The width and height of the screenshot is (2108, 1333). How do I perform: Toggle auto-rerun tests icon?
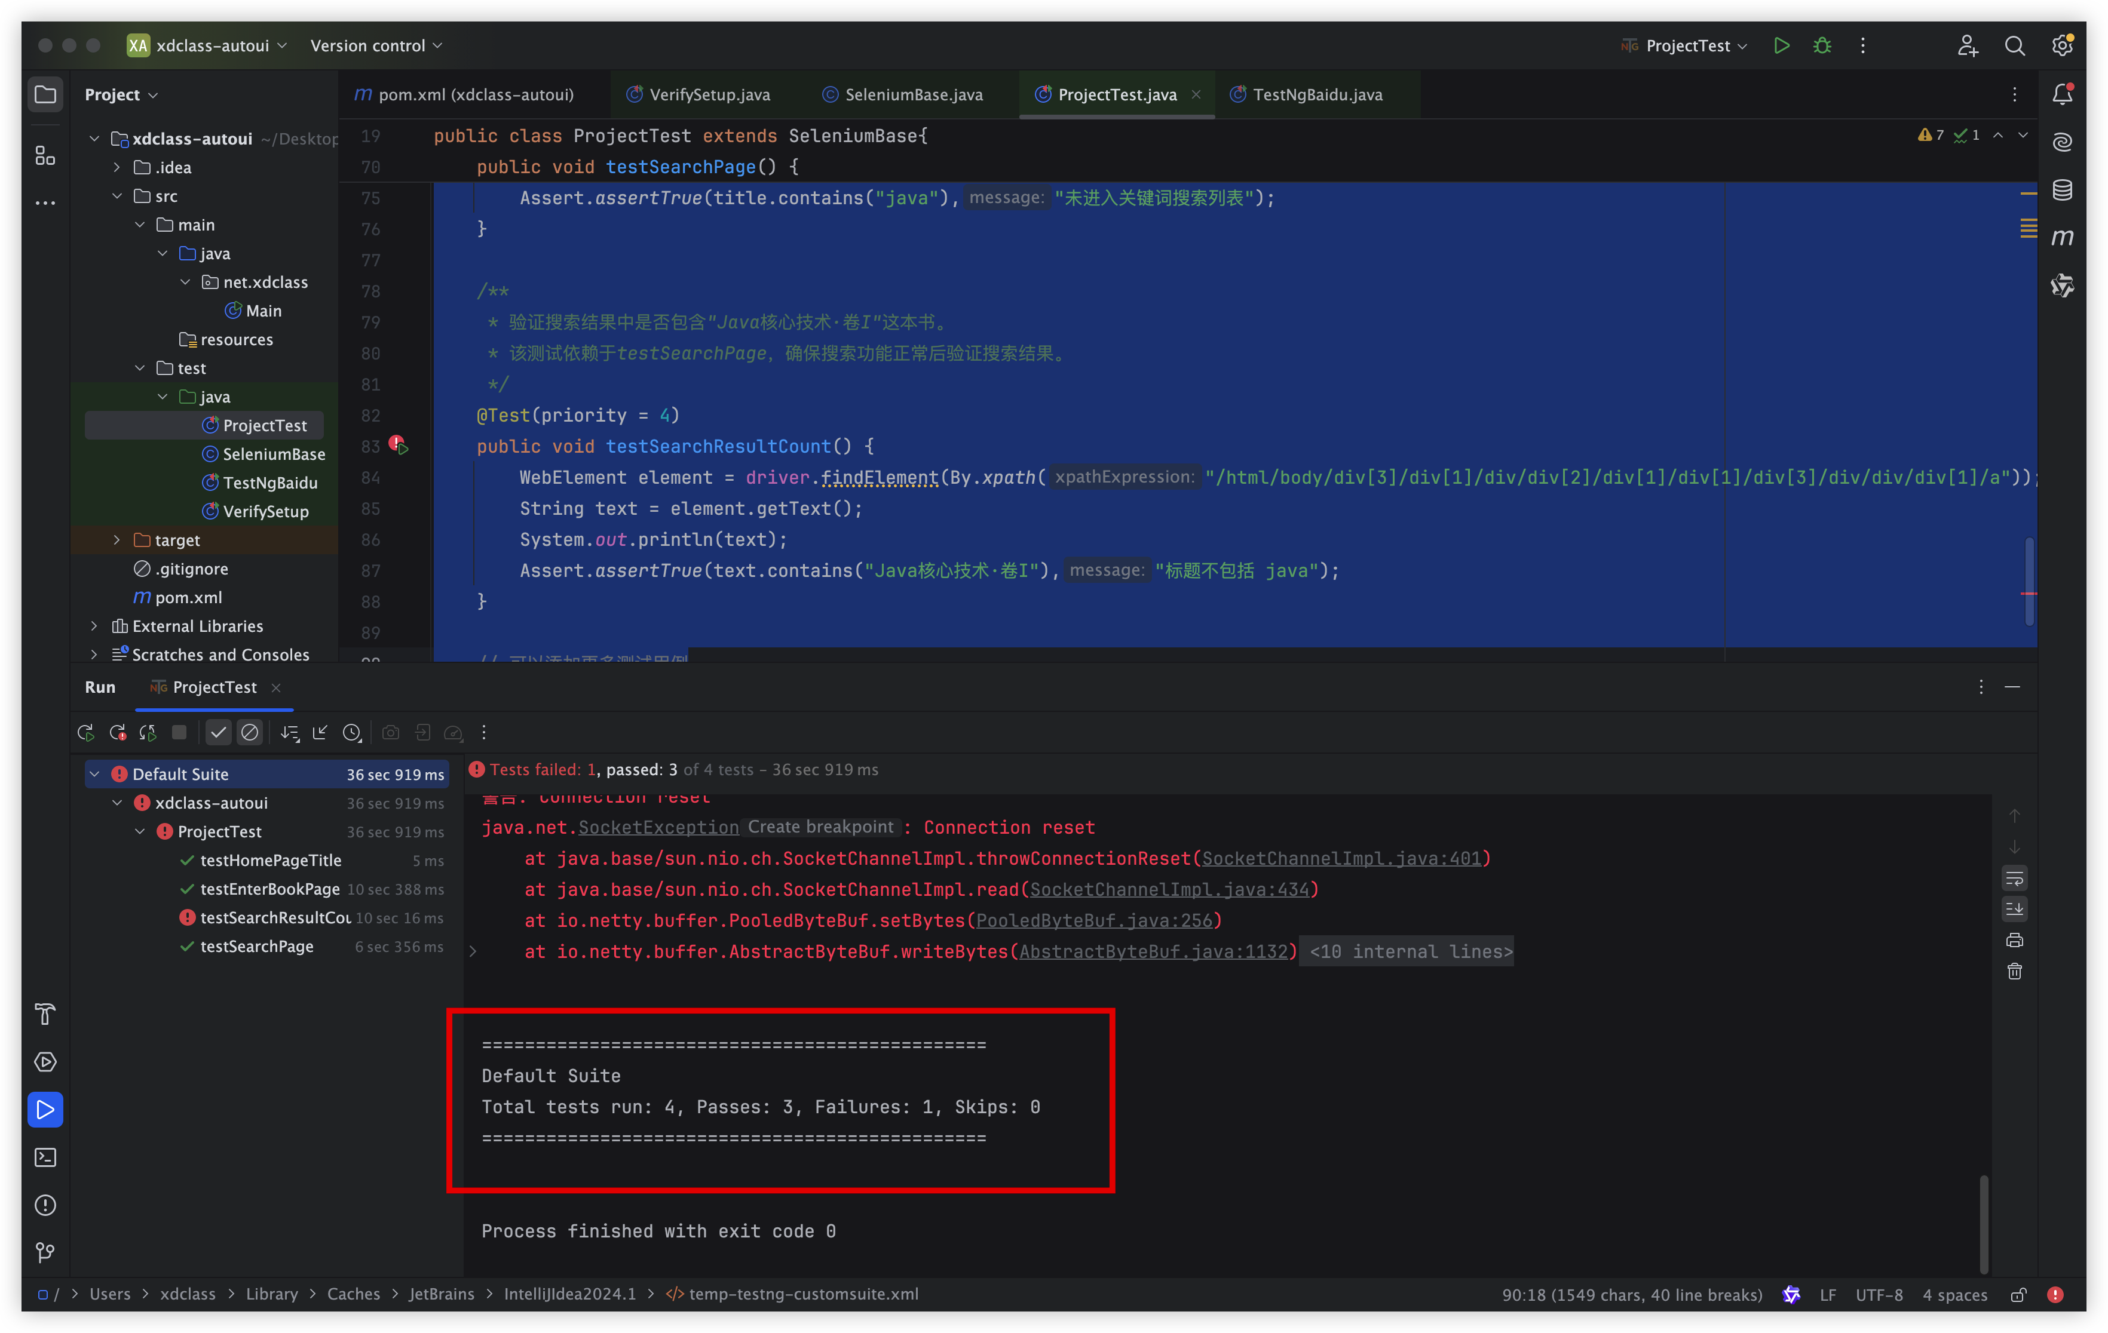[x=147, y=733]
